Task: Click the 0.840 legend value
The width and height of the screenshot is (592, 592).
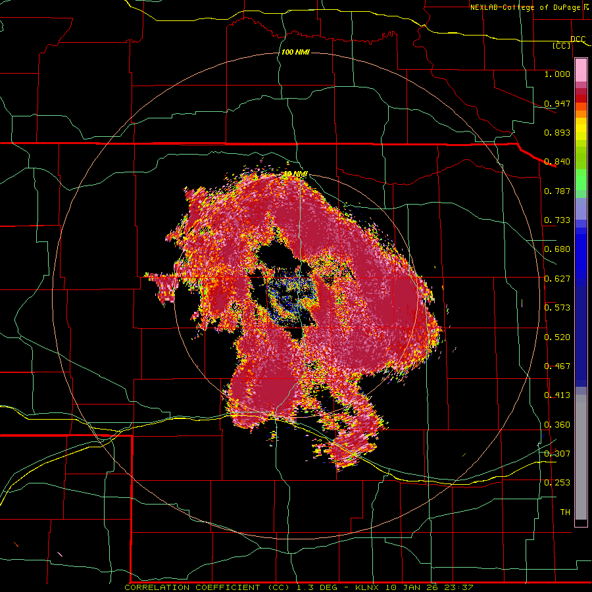Action: point(557,162)
